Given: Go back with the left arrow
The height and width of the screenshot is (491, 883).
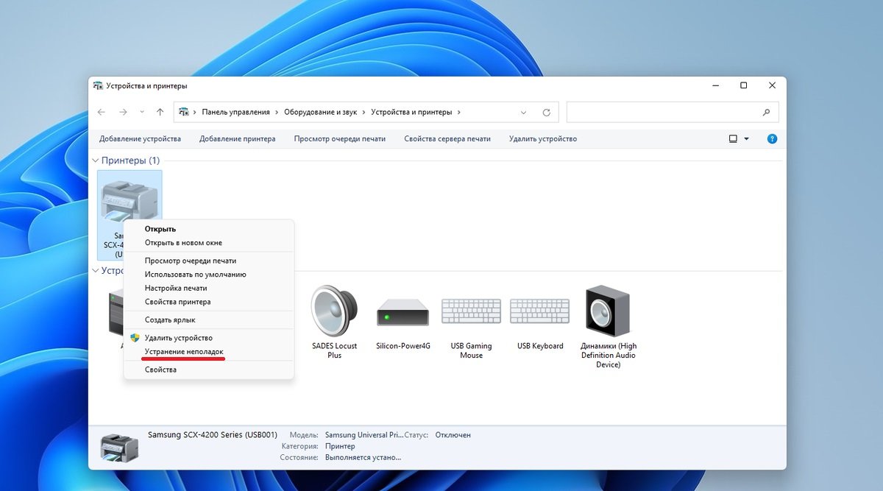Looking at the screenshot, I should click(102, 112).
